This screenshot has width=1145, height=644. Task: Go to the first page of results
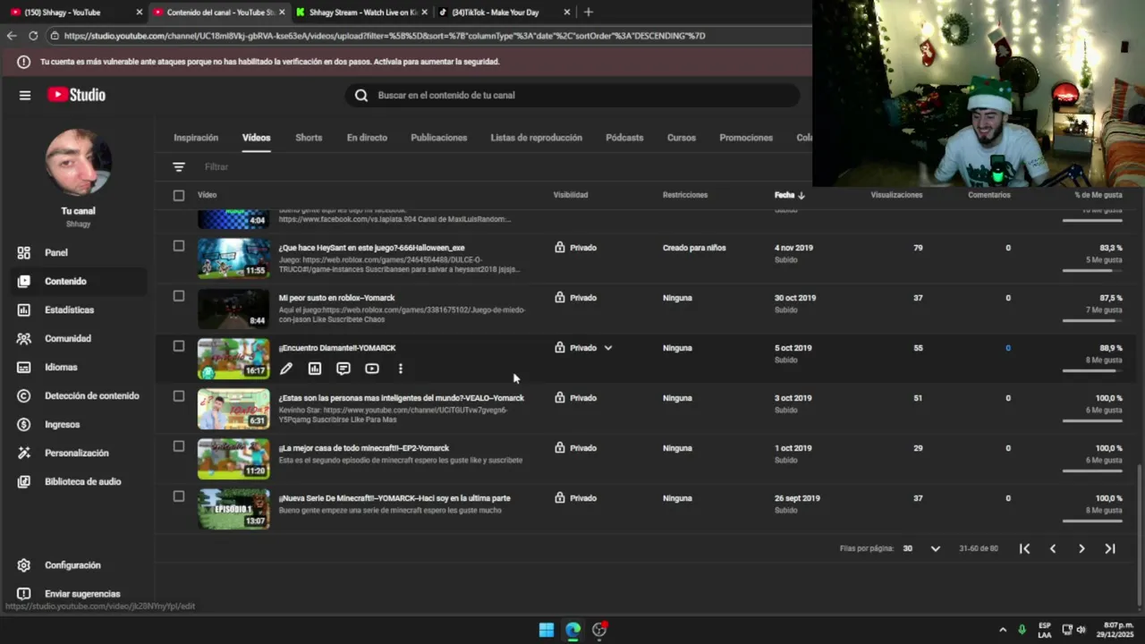[1024, 548]
